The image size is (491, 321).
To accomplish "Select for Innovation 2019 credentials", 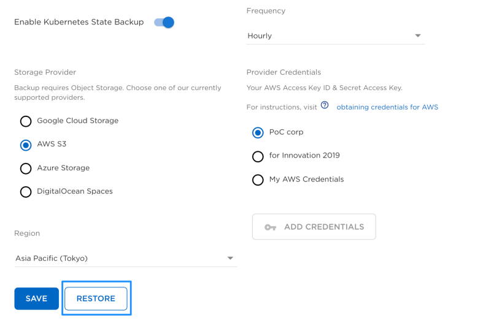I will coord(258,156).
